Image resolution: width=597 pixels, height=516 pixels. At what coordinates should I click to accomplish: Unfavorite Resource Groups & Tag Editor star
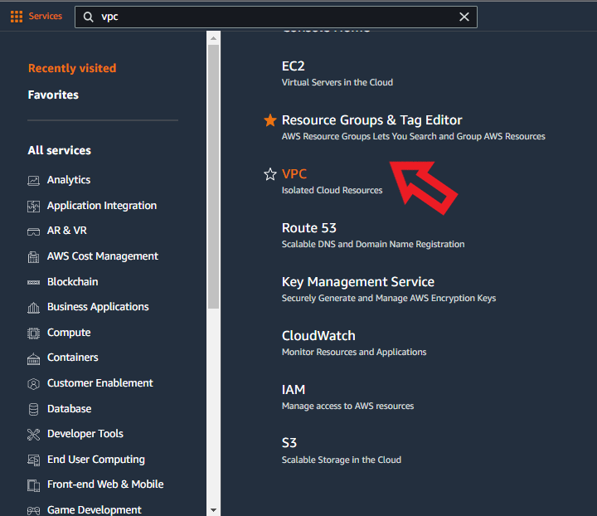269,120
